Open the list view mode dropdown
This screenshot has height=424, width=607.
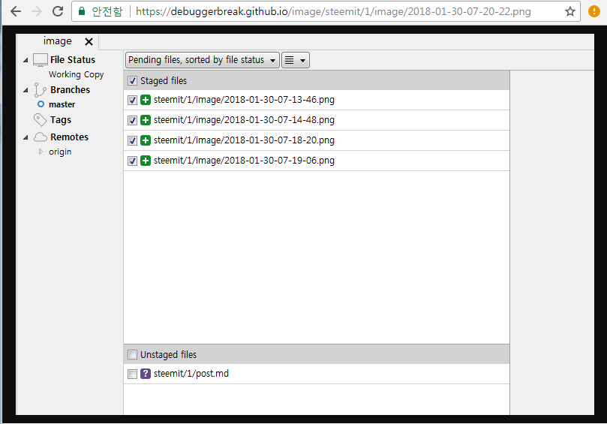(295, 60)
